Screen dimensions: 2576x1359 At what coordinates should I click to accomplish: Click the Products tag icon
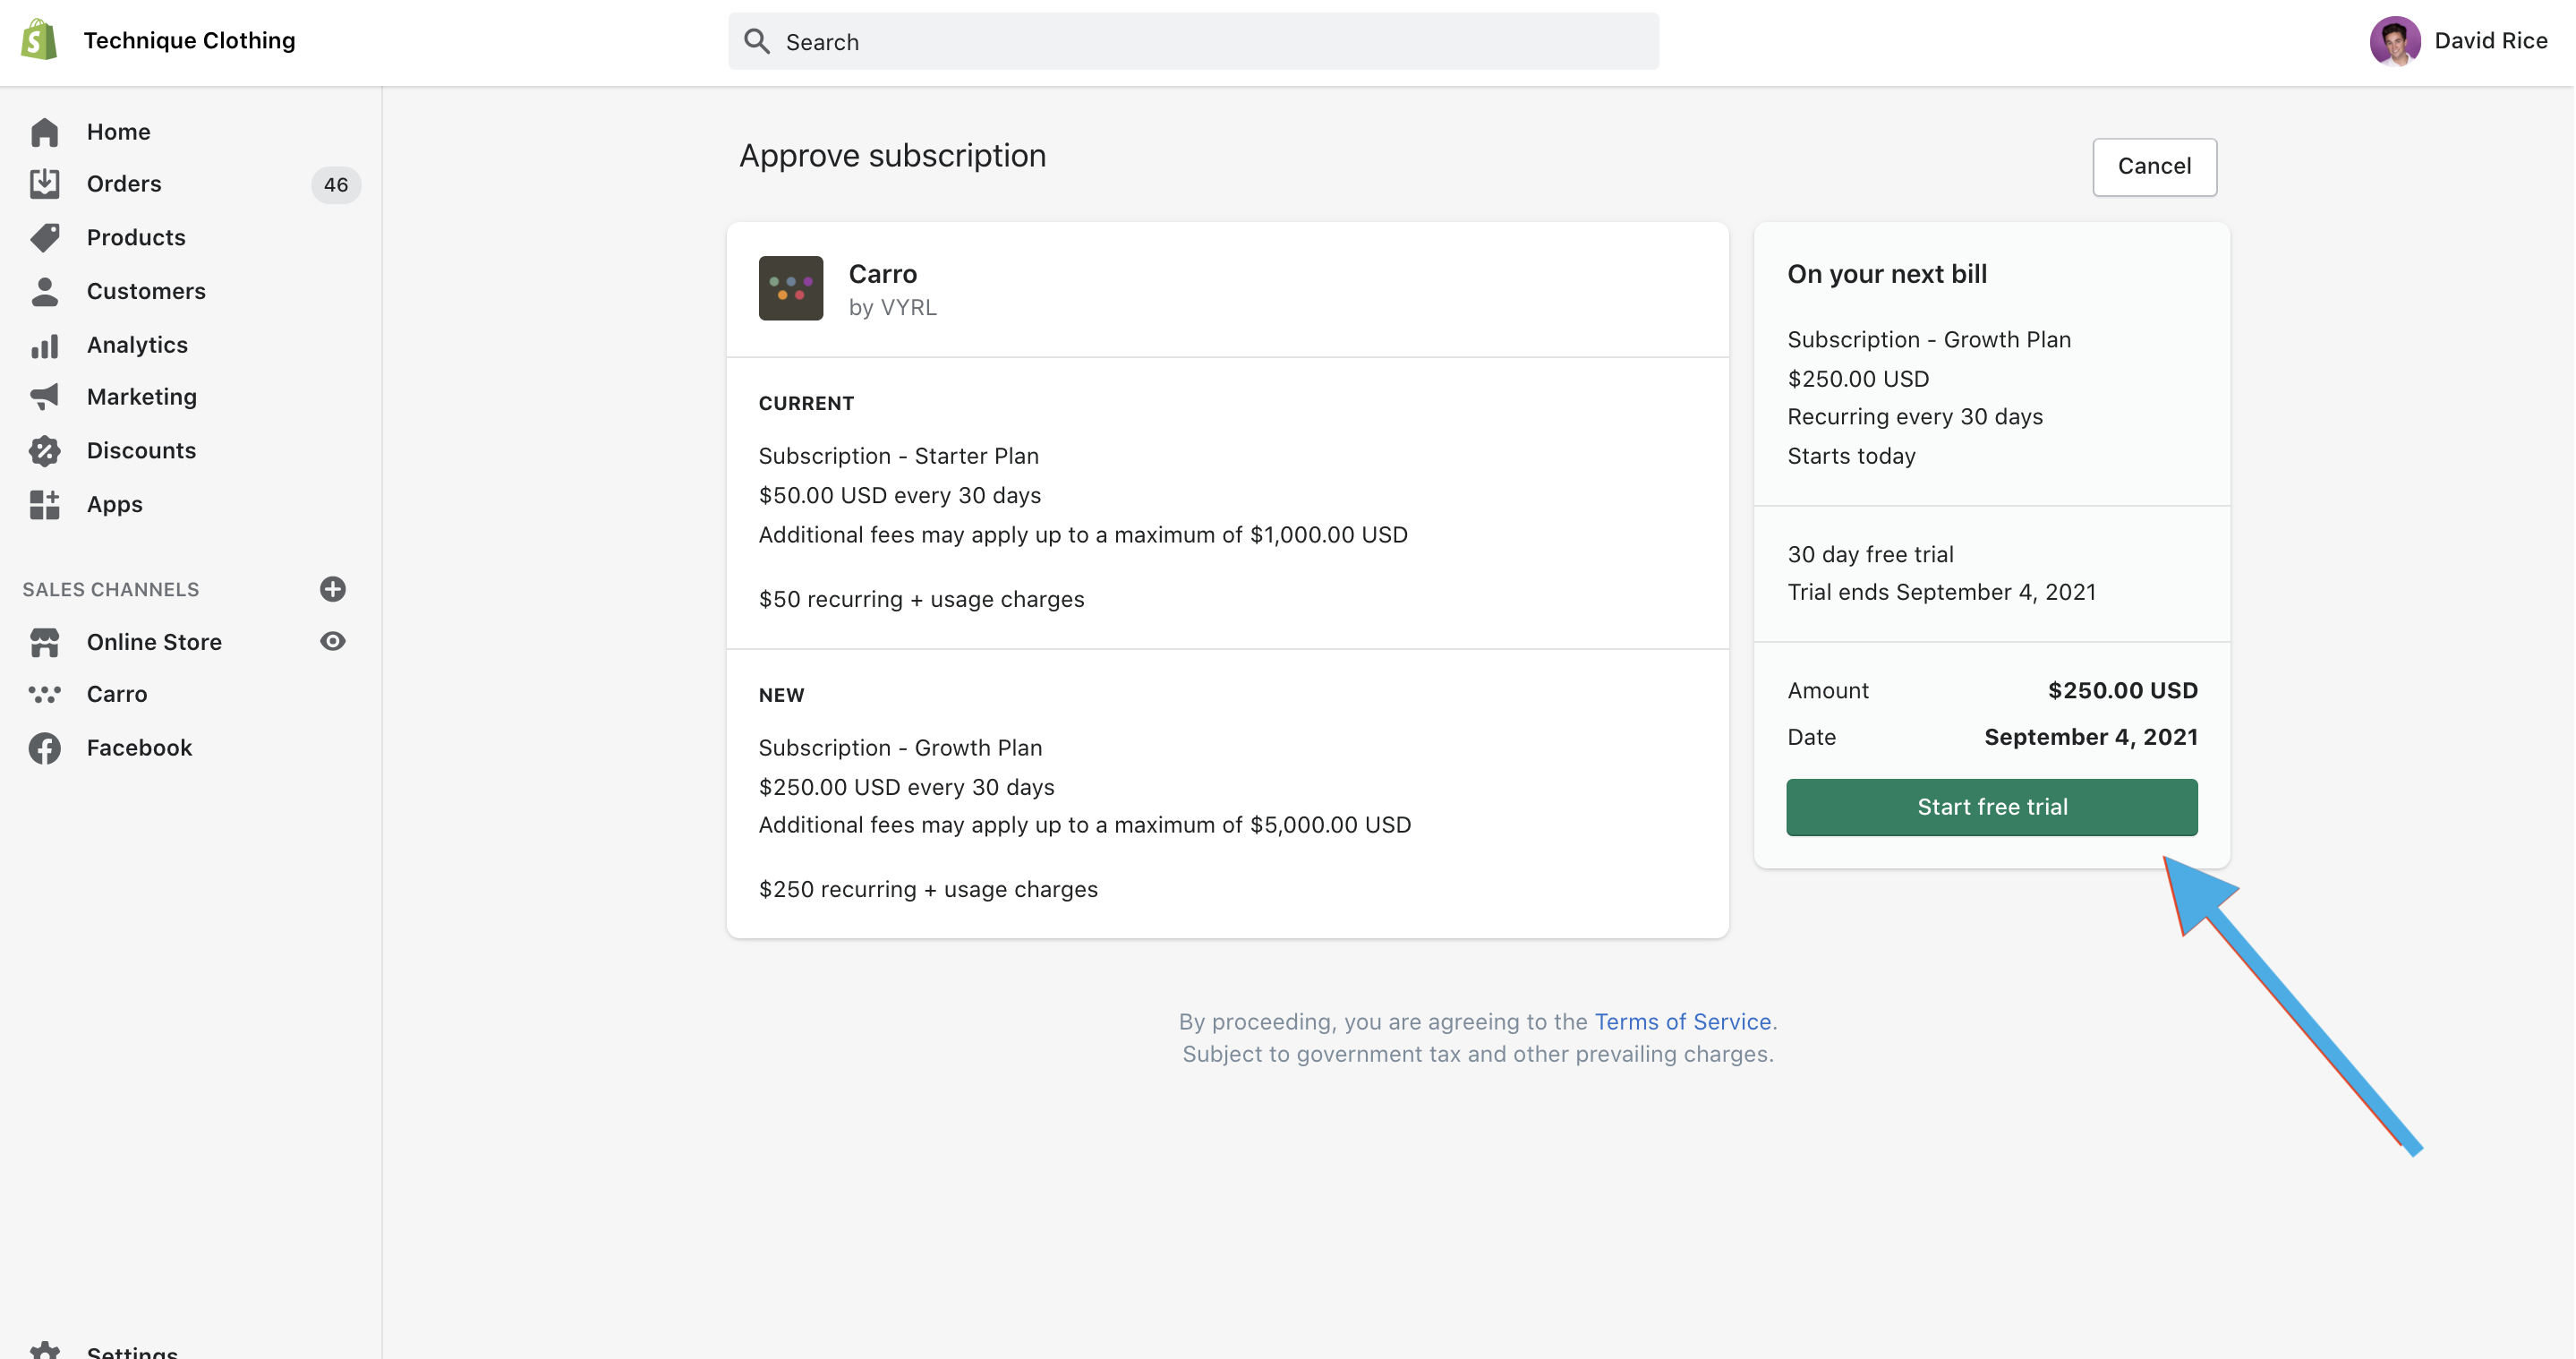44,238
